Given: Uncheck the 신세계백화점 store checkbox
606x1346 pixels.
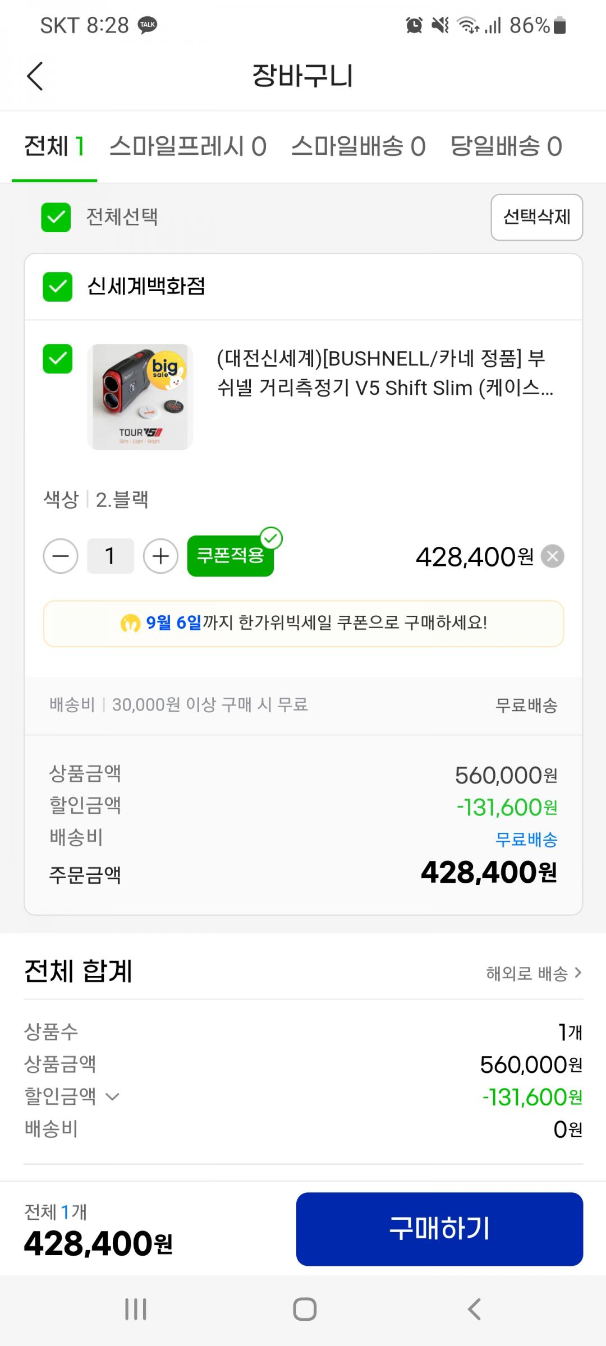Looking at the screenshot, I should (x=58, y=287).
